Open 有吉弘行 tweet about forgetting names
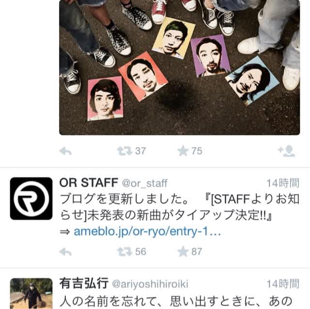This screenshot has height=309, width=310. (x=176, y=301)
